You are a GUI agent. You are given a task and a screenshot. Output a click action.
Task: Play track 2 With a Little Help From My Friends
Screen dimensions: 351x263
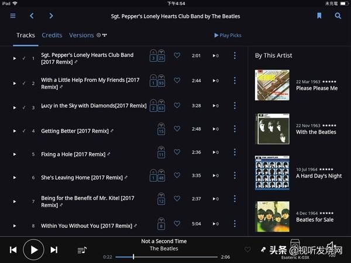tap(15, 84)
